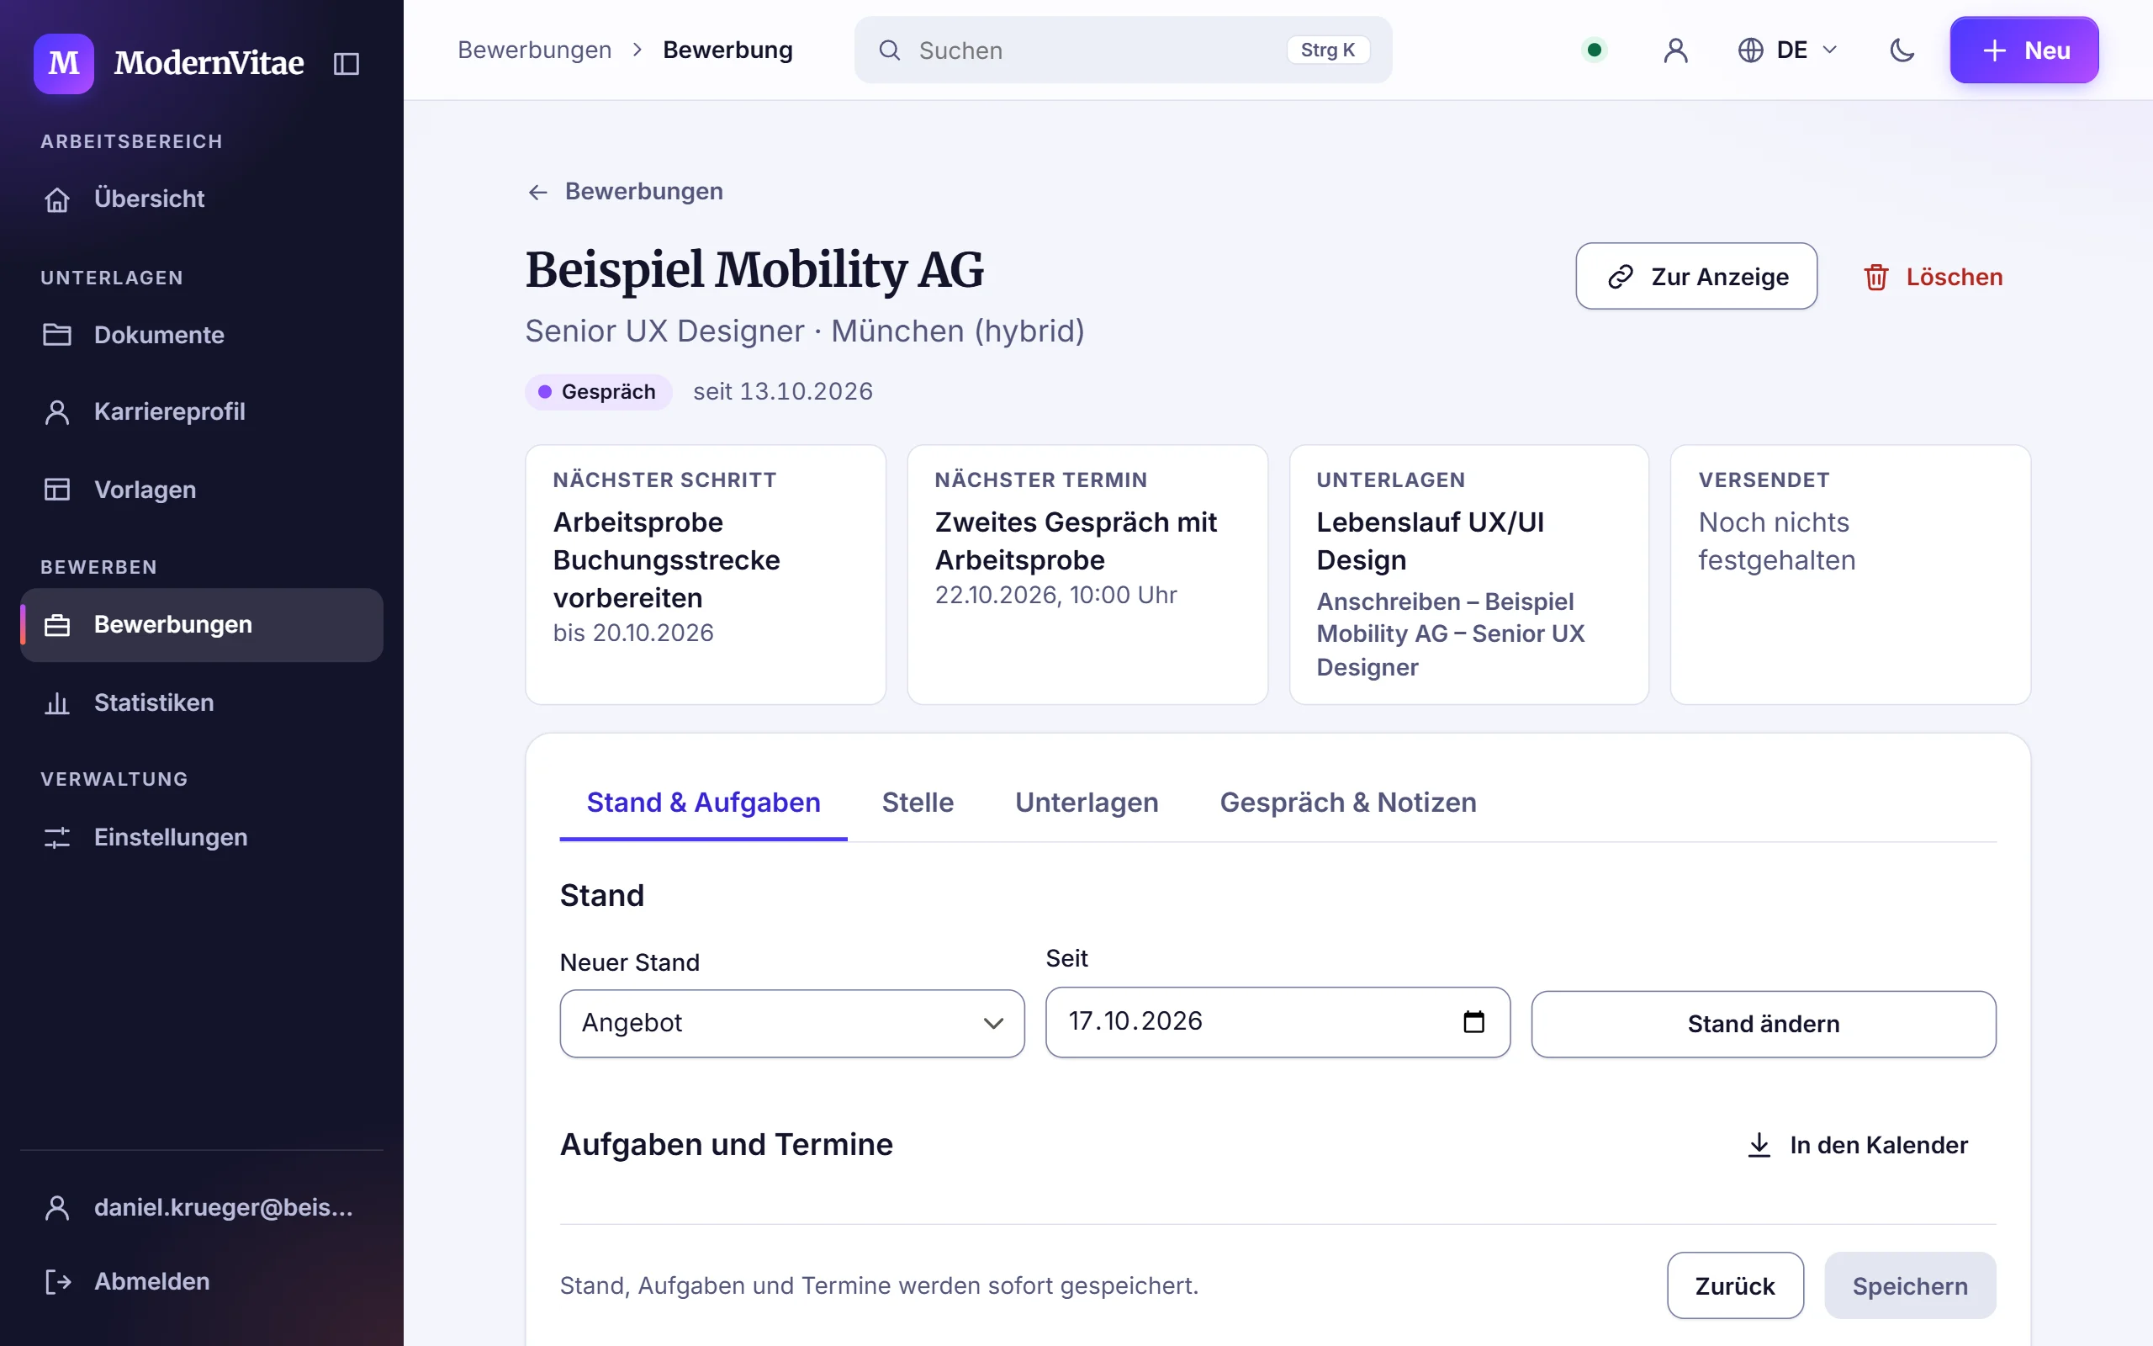Image resolution: width=2153 pixels, height=1346 pixels.
Task: Open the user account icon in header
Action: tap(1675, 50)
